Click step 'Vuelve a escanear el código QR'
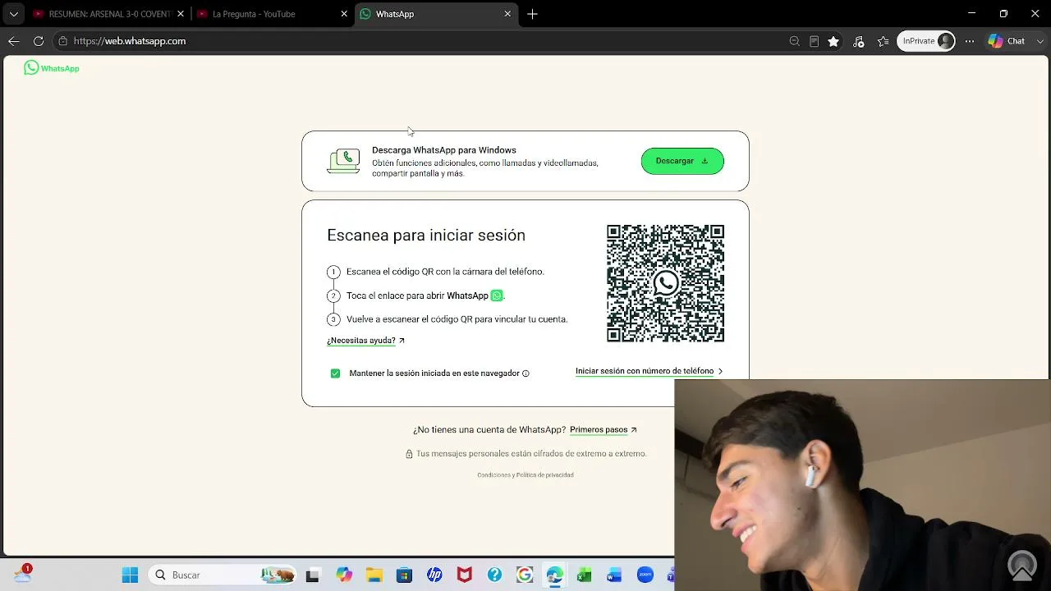1051x591 pixels. pos(457,319)
